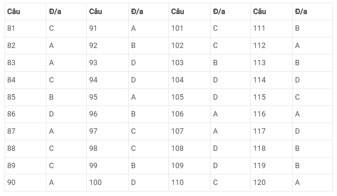Click the last Đ/a column header

pyautogui.click(x=312, y=11)
